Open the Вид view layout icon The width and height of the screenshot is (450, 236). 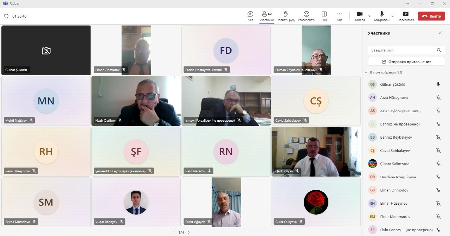coord(324,14)
